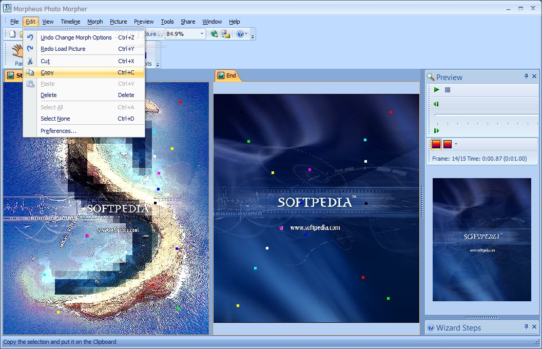This screenshot has height=349, width=542.
Task: Click the Preview timeline slider track
Action: [486, 115]
